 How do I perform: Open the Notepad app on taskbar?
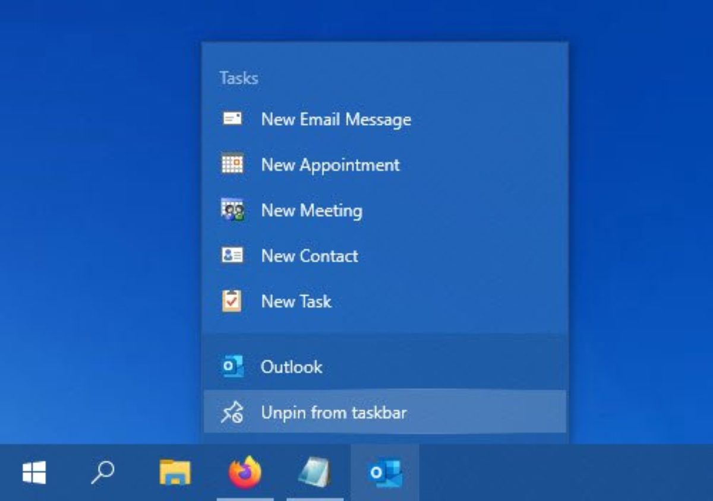tap(314, 473)
